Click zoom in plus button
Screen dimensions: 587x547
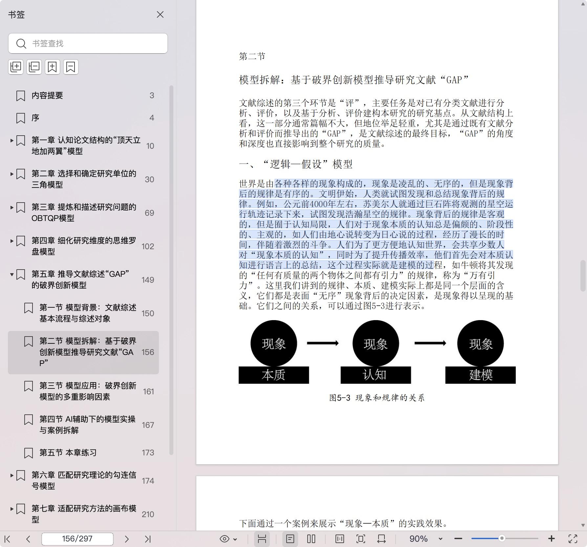(552, 539)
